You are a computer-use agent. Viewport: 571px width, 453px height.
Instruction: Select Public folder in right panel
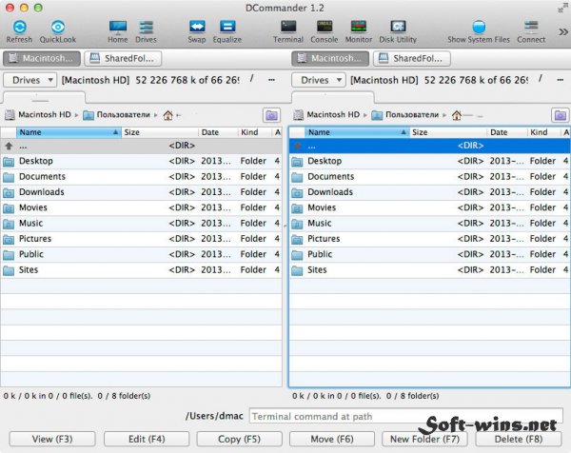click(x=430, y=254)
